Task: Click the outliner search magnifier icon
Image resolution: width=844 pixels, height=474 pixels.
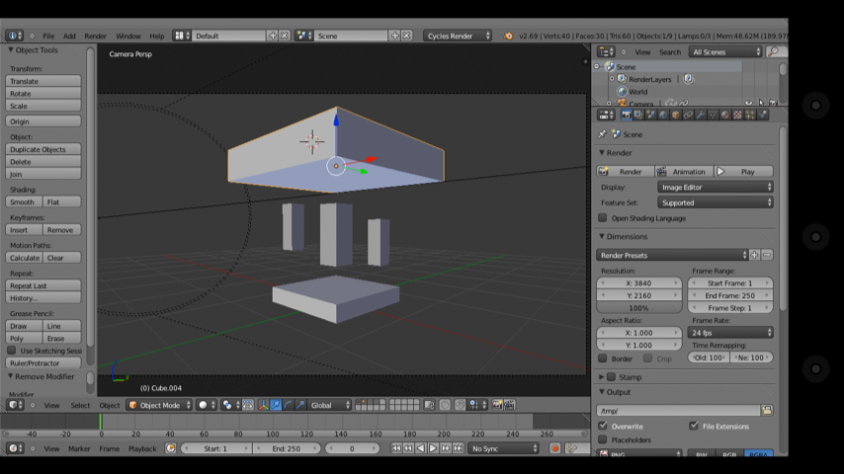Action: click(772, 51)
